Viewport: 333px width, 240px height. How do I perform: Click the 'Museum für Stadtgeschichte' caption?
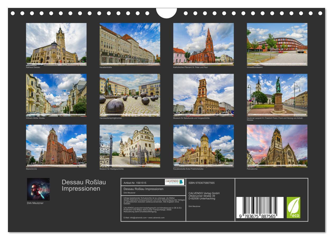click(112, 169)
